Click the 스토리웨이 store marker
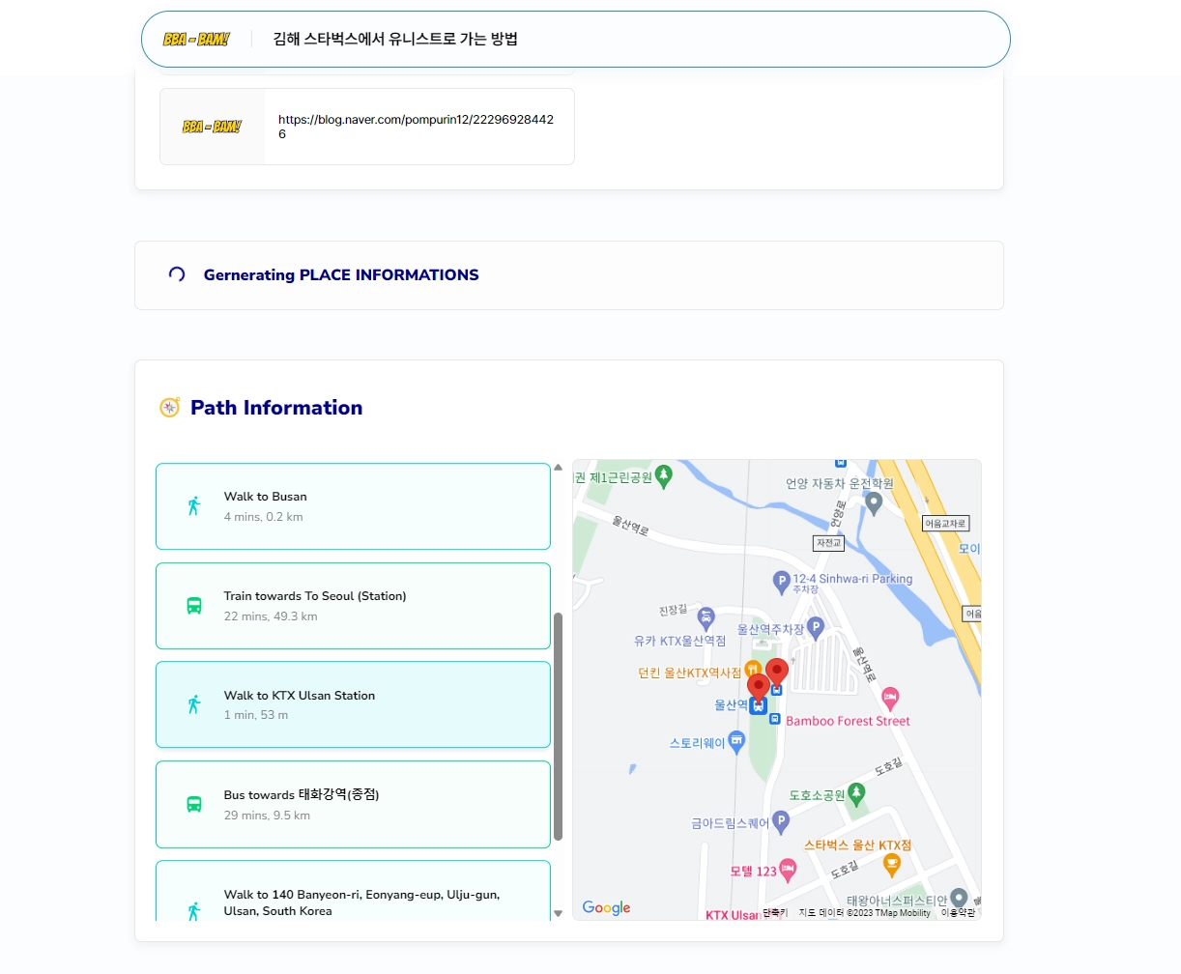 [736, 742]
